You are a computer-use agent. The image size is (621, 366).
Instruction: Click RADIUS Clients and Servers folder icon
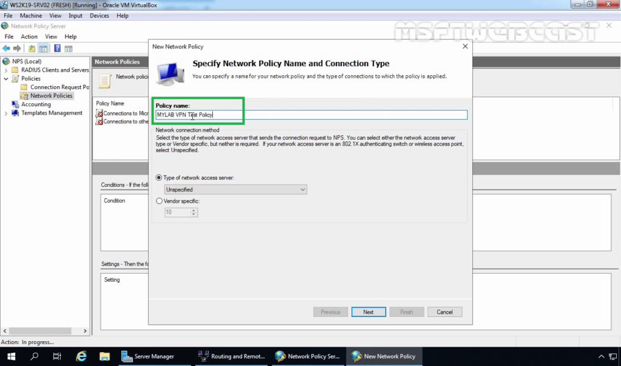pyautogui.click(x=15, y=70)
